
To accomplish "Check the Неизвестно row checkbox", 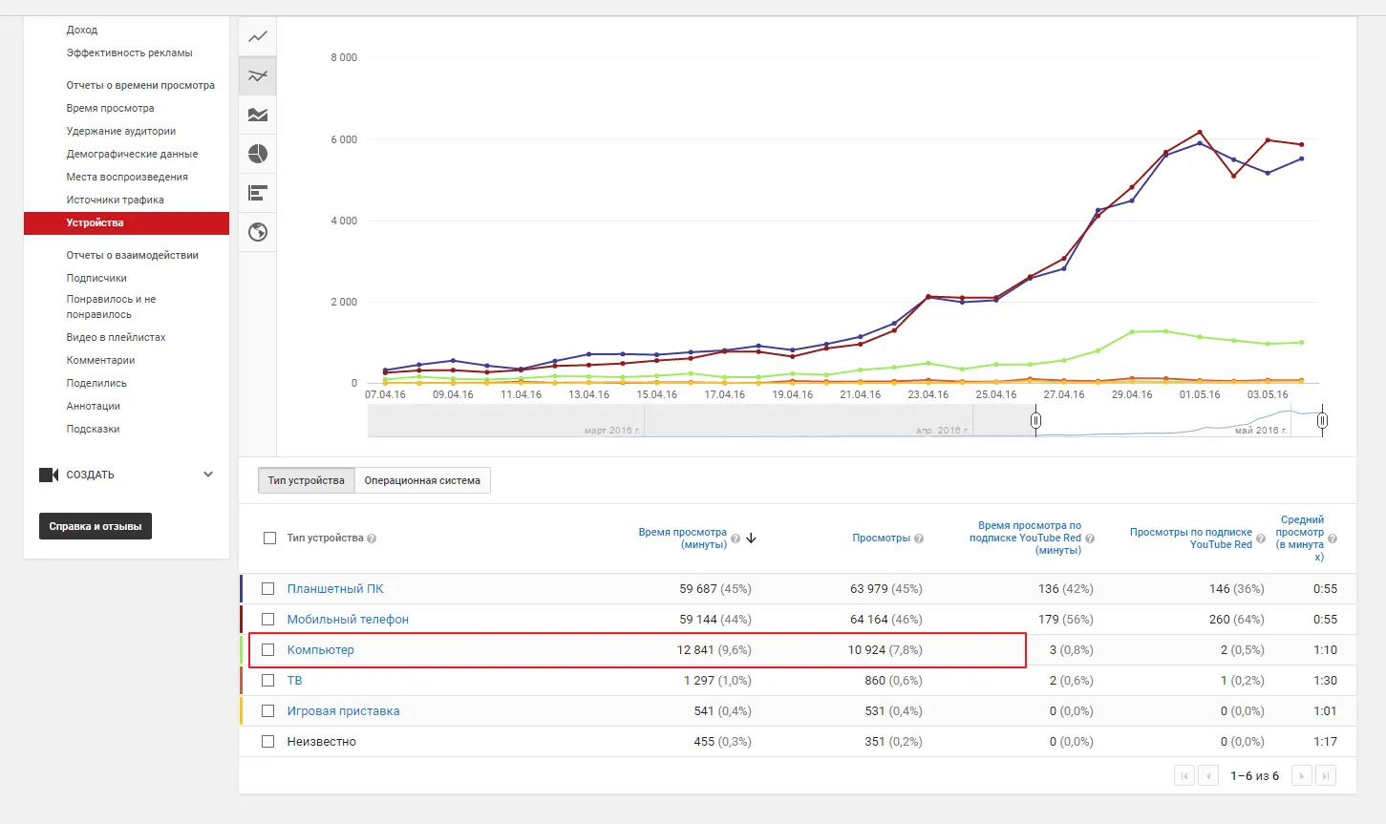I will coord(268,742).
